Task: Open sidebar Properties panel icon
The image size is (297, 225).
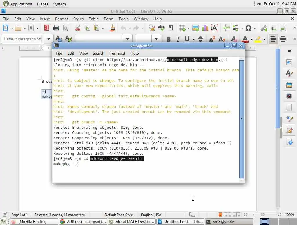Action: point(289,62)
